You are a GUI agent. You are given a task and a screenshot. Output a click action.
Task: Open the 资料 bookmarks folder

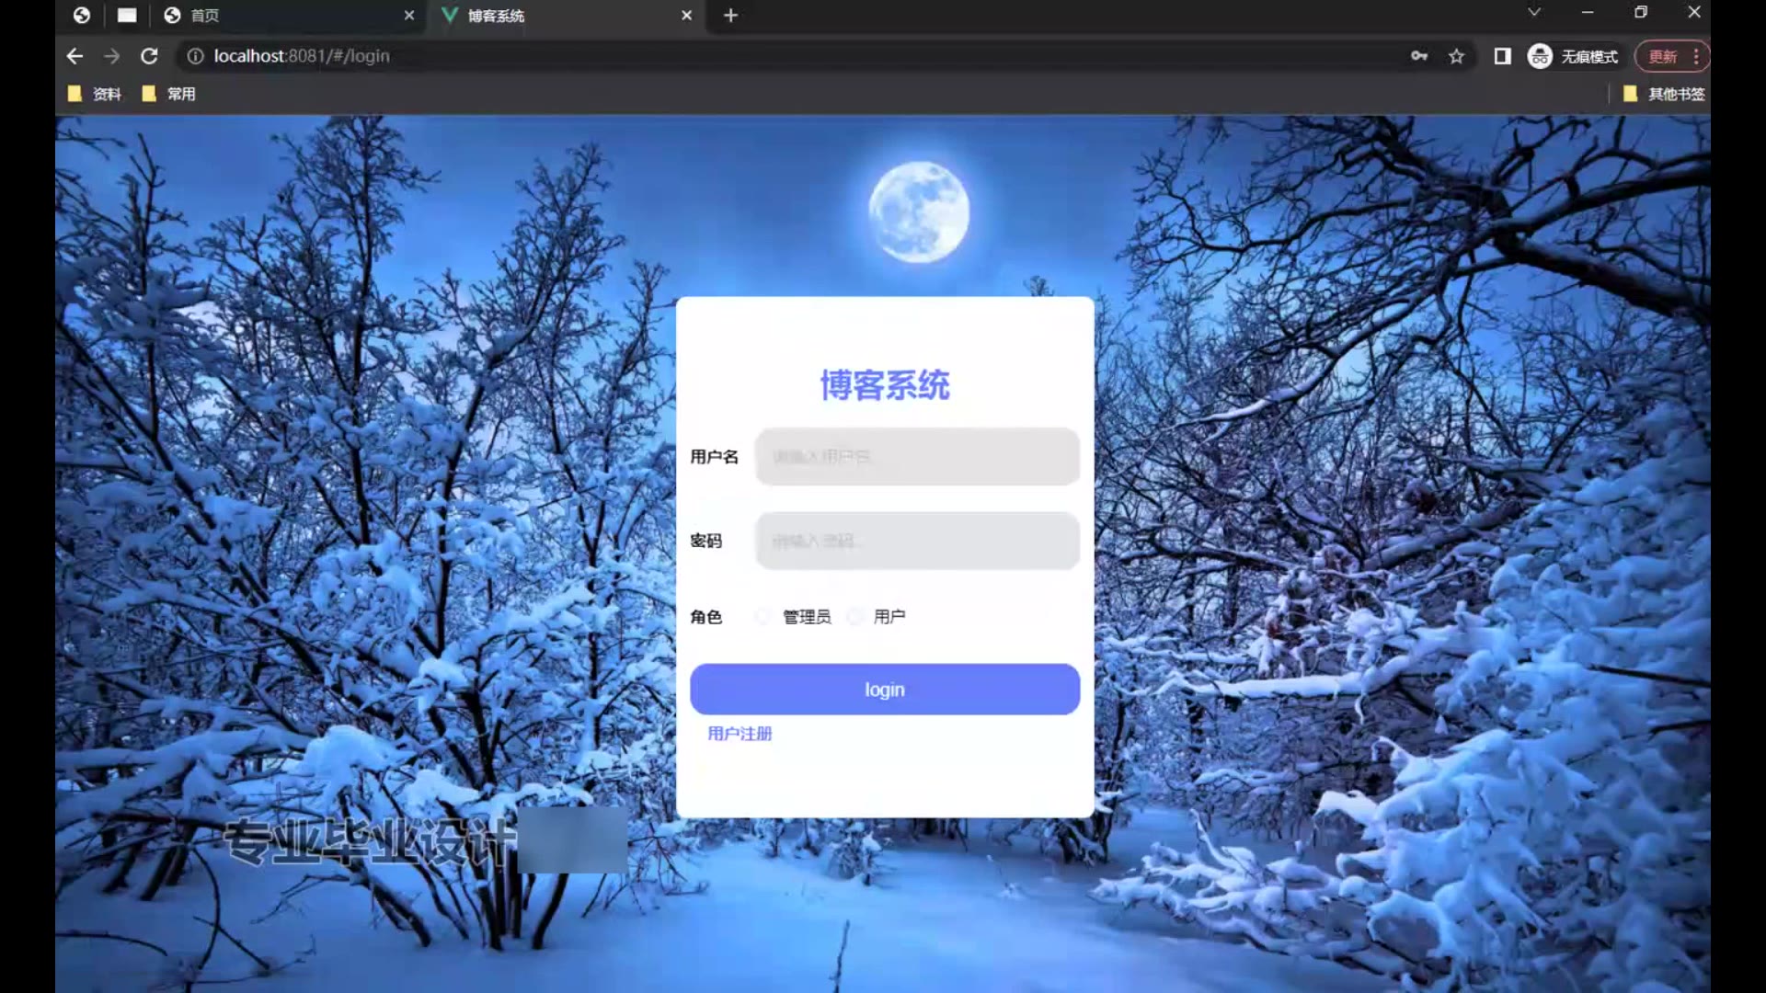(96, 94)
